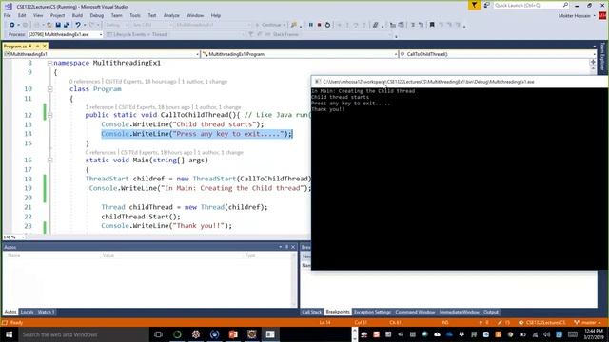Click in the Quick Launch search field
609x342 pixels.
point(528,5)
